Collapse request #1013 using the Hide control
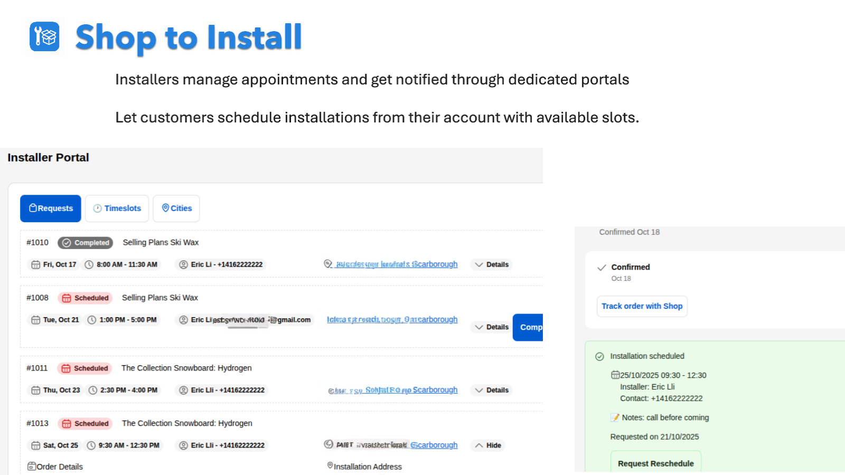Screen dimensions: 845x475 pos(487,445)
